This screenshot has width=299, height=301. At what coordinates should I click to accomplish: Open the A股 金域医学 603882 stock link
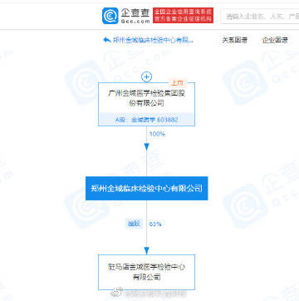pyautogui.click(x=146, y=120)
